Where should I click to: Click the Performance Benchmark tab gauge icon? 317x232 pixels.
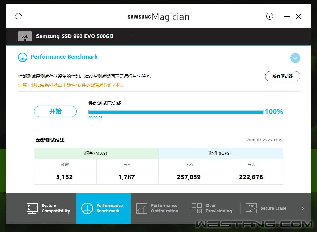87,208
